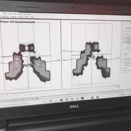Open the Measure menu in the menu bar
Image resolution: width=131 pixels, height=131 pixels.
(x=5, y=16)
